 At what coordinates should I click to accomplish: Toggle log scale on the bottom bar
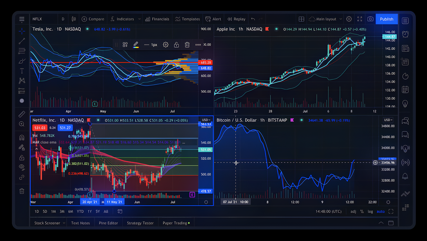[370, 211]
